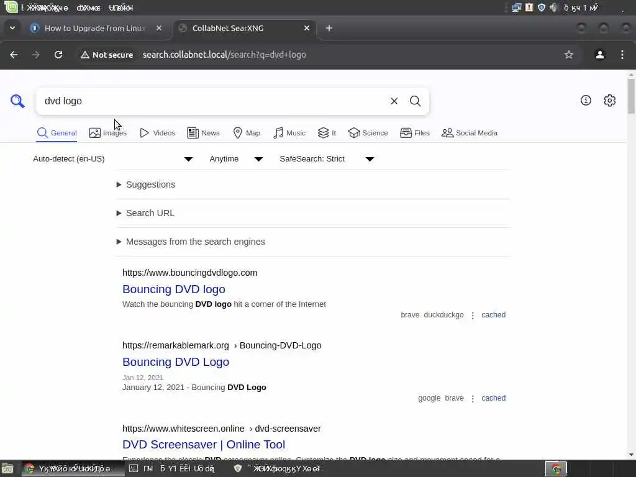This screenshot has height=477, width=636.
Task: Click brave engine label on first result
Action: (410, 315)
